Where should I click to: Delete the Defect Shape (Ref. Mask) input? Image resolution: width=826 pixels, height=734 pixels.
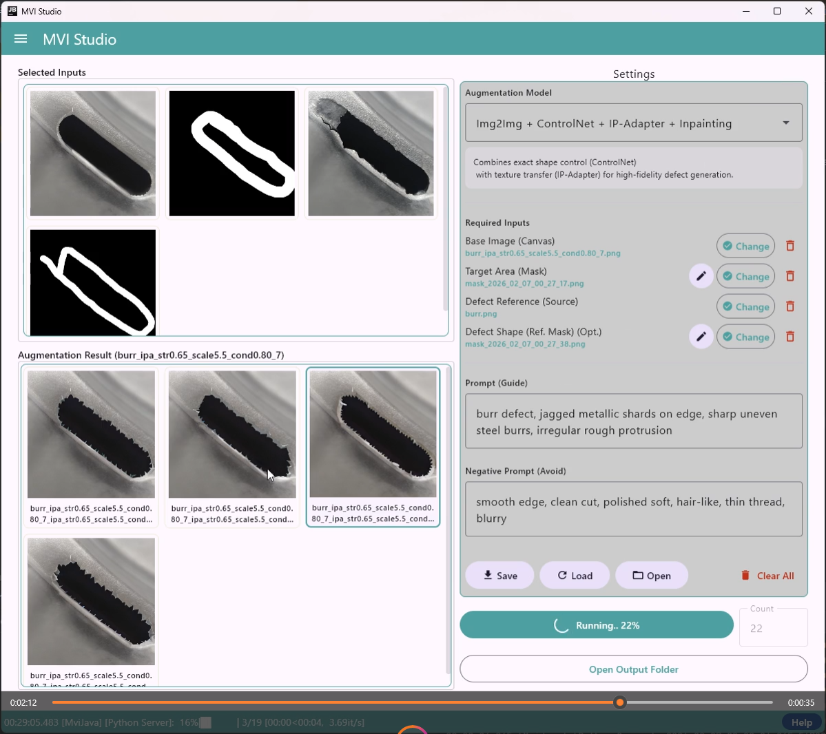[789, 337]
